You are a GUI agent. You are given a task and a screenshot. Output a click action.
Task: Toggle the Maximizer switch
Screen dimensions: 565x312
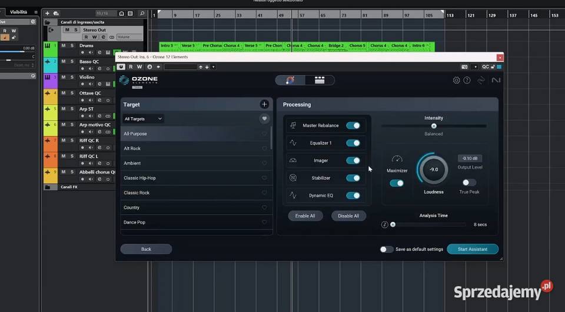click(x=397, y=183)
